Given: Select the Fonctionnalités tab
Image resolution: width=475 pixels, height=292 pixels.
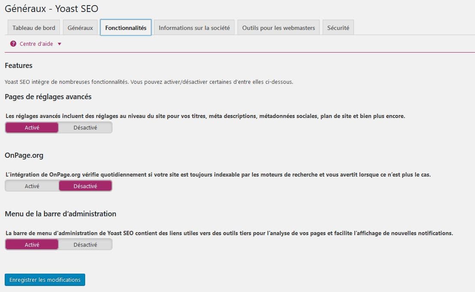Looking at the screenshot, I should [126, 28].
